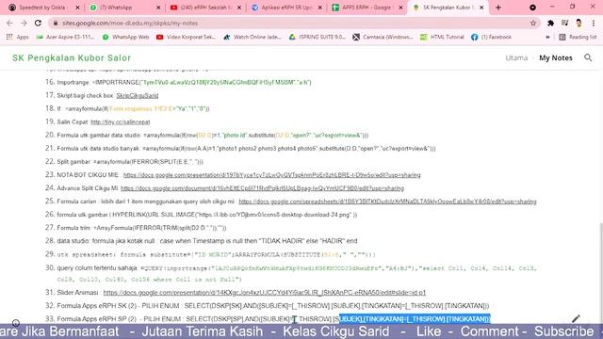603x339 pixels.
Task: Click the site lock icon in address bar
Action: pyautogui.click(x=56, y=23)
